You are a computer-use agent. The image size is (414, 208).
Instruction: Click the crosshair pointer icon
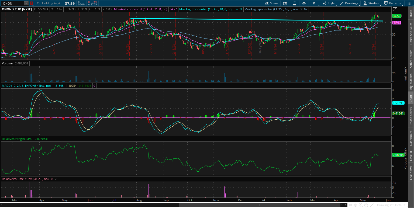356,205
